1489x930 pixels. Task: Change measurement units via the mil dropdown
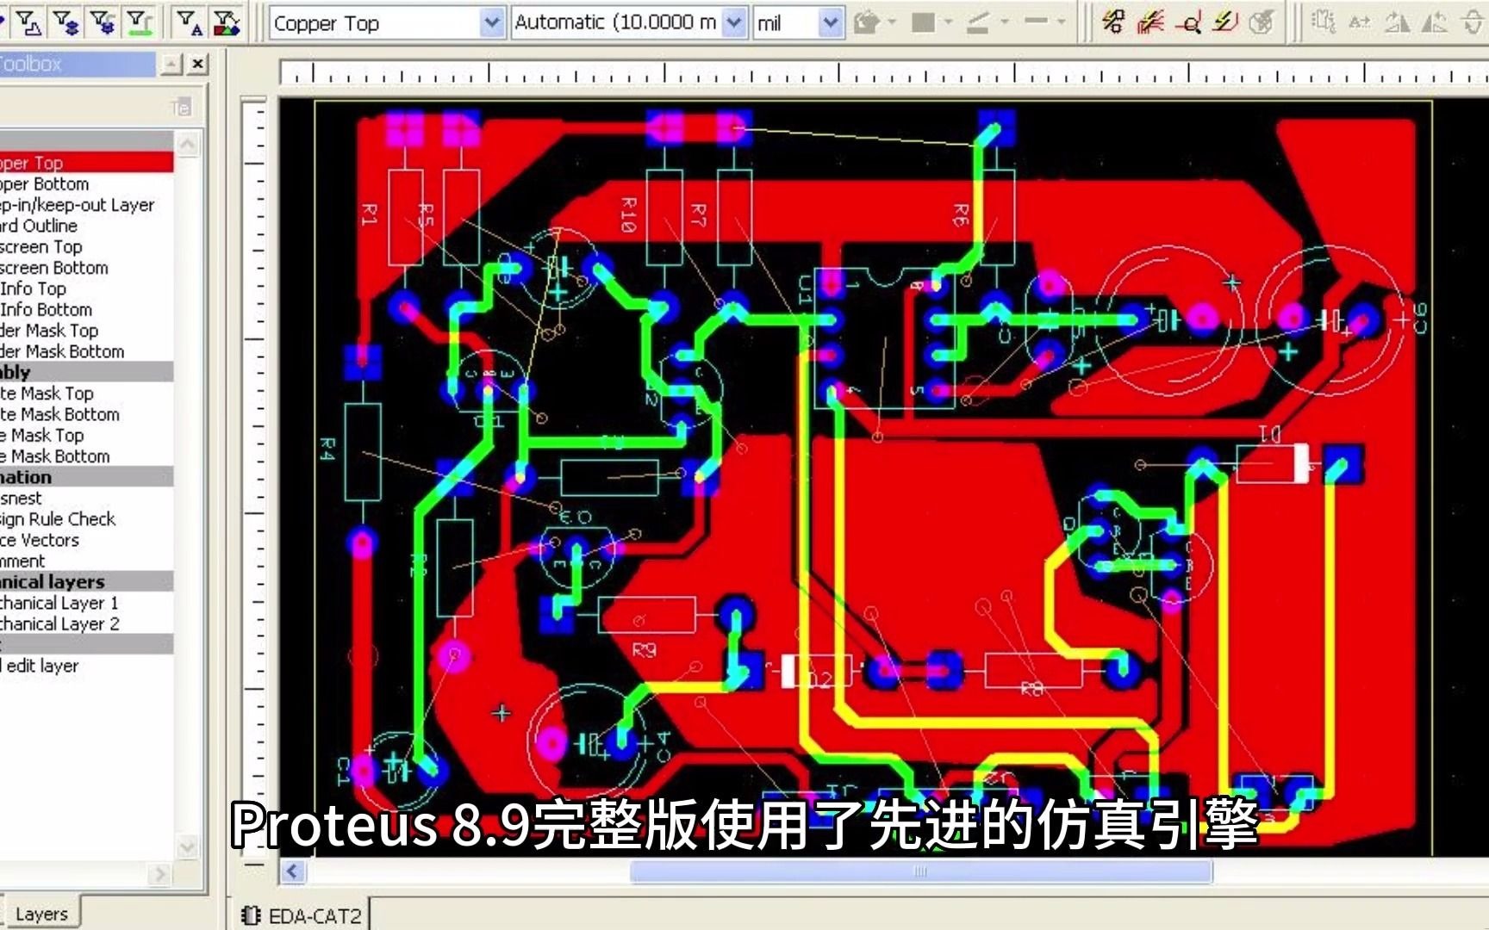pyautogui.click(x=830, y=22)
